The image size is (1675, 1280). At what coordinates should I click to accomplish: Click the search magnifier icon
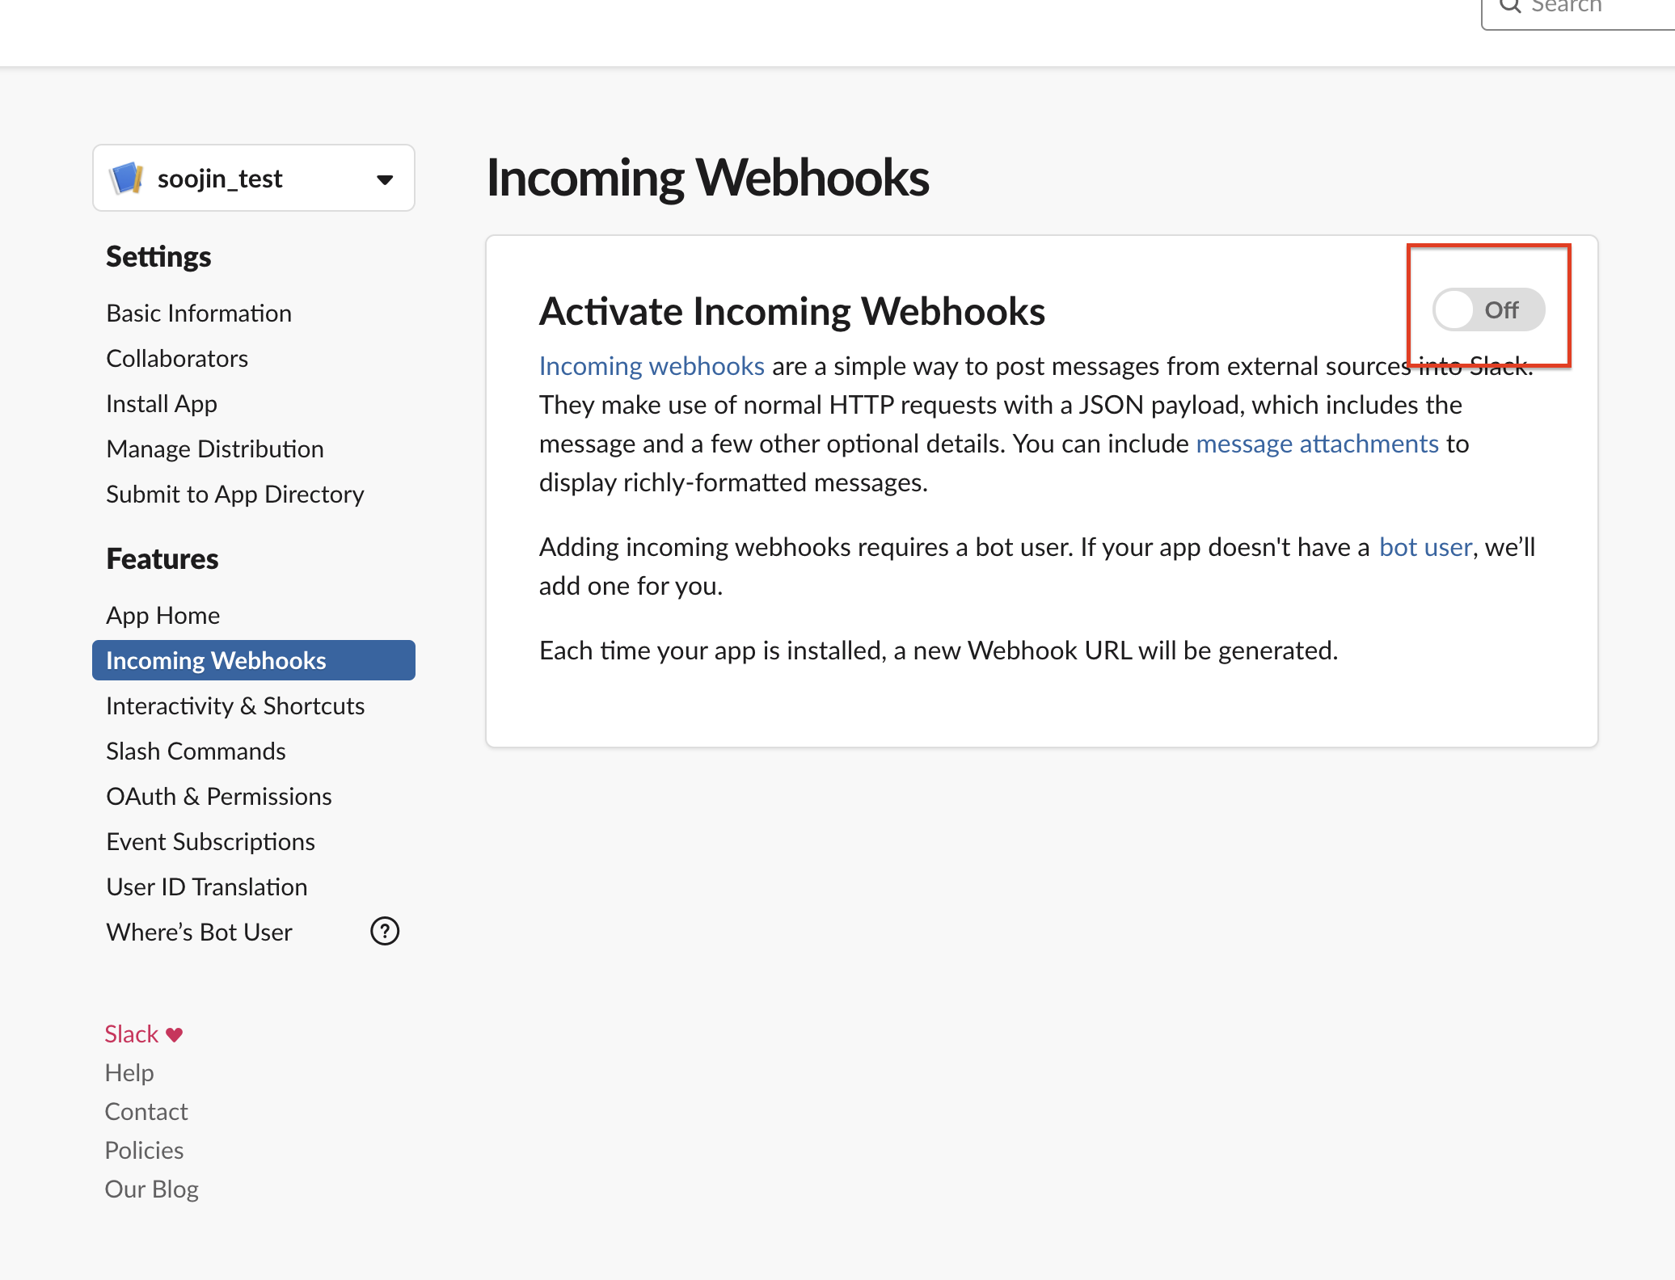click(x=1509, y=6)
